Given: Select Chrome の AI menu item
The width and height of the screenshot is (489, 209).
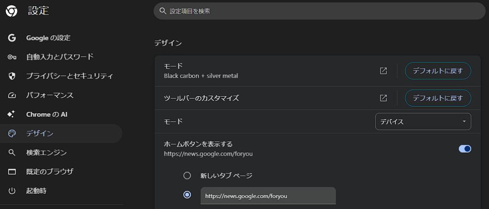Looking at the screenshot, I should [61, 114].
